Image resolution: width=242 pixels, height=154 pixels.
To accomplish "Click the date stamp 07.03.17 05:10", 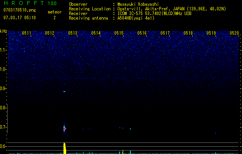I will (x=20, y=18).
